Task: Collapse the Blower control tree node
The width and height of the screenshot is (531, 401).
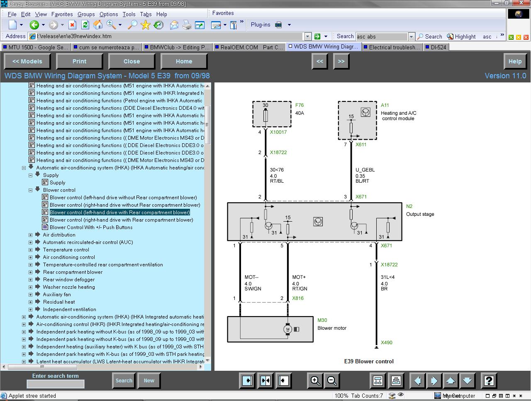Action: click(x=30, y=190)
